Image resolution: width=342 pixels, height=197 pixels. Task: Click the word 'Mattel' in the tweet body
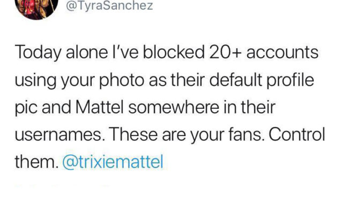pyautogui.click(x=100, y=107)
